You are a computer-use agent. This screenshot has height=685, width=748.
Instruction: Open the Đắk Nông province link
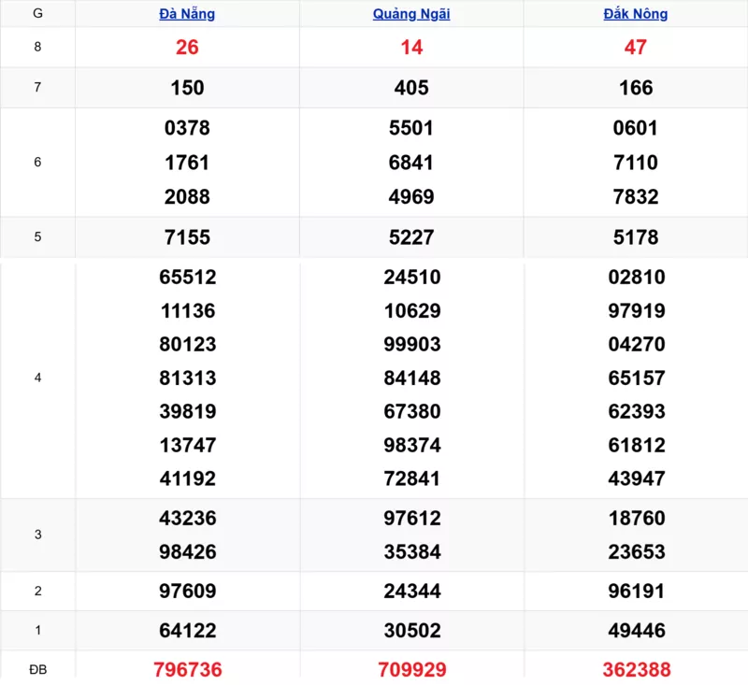[636, 14]
